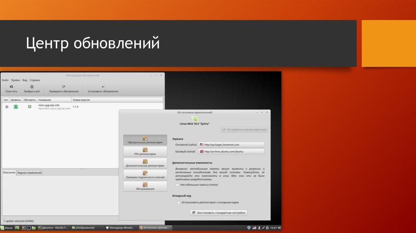The image size is (416, 233).
Task: Click the green level 1 badge
Action: tap(16, 107)
